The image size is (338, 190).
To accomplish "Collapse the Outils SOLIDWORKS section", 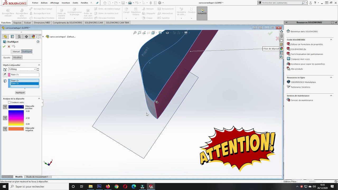I will click(x=331, y=40).
